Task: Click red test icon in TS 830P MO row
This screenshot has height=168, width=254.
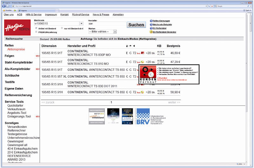Action: 143,53
